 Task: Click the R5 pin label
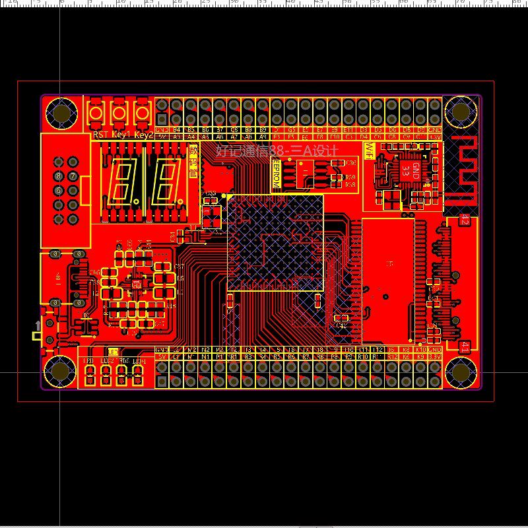pos(277,356)
